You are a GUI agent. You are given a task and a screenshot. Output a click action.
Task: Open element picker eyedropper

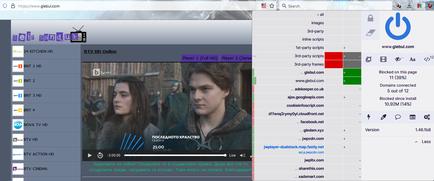click(x=383, y=117)
